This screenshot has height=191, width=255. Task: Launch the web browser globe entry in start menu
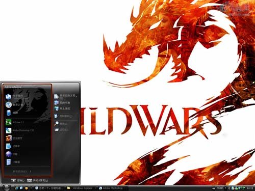27,105
